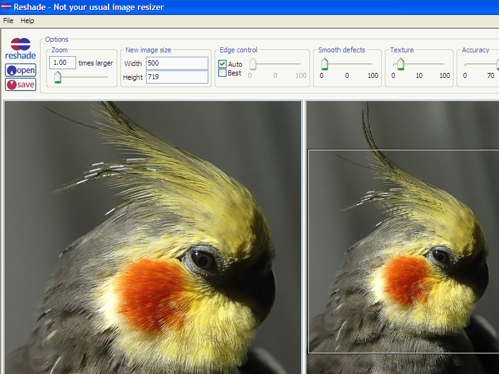Click the Reshade logo icon
The image size is (499, 374).
(x=21, y=49)
